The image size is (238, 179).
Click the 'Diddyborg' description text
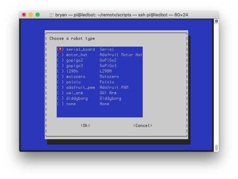pos(110,98)
